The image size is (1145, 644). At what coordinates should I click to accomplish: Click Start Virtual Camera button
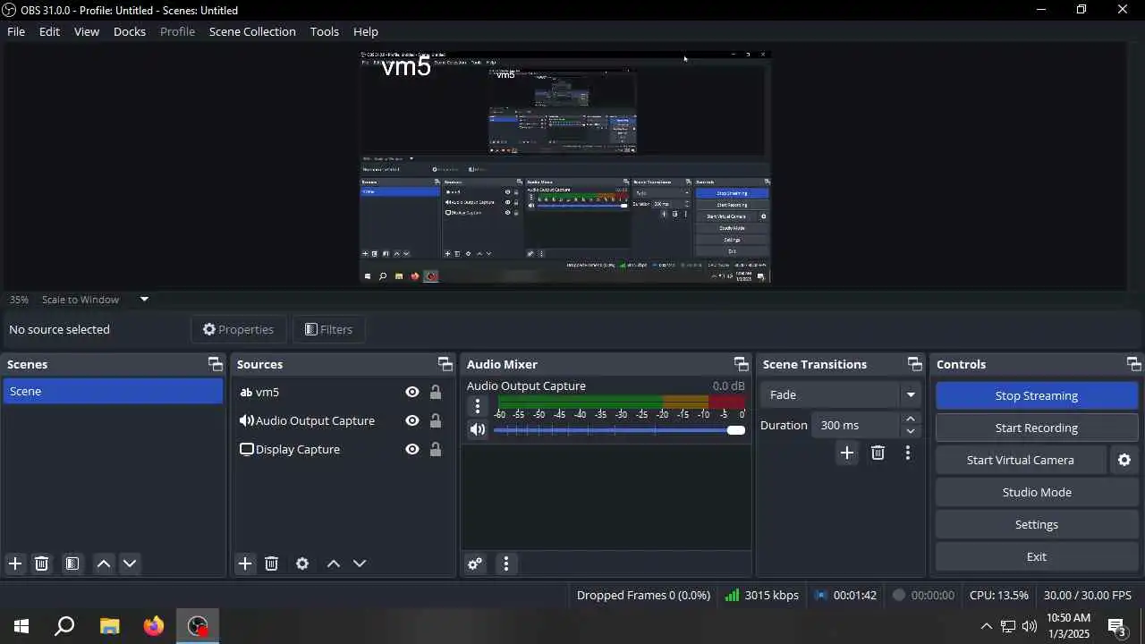1021,460
